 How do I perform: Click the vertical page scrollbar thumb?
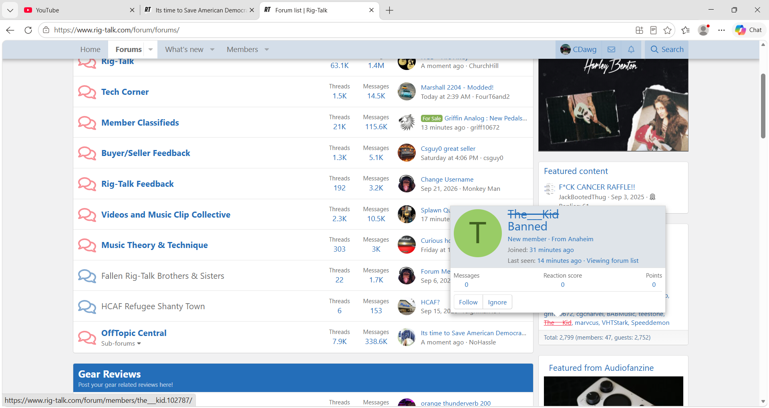click(x=763, y=106)
